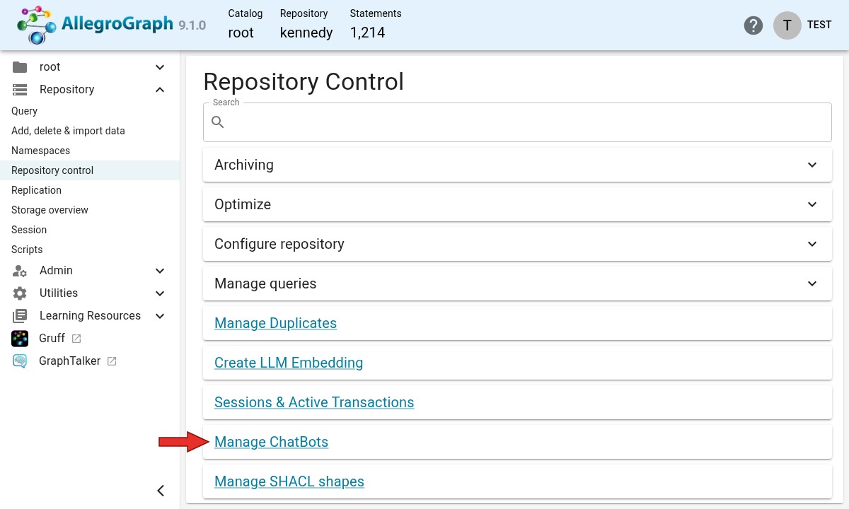Expand the Manage queries panel
This screenshot has width=849, height=509.
(x=517, y=283)
